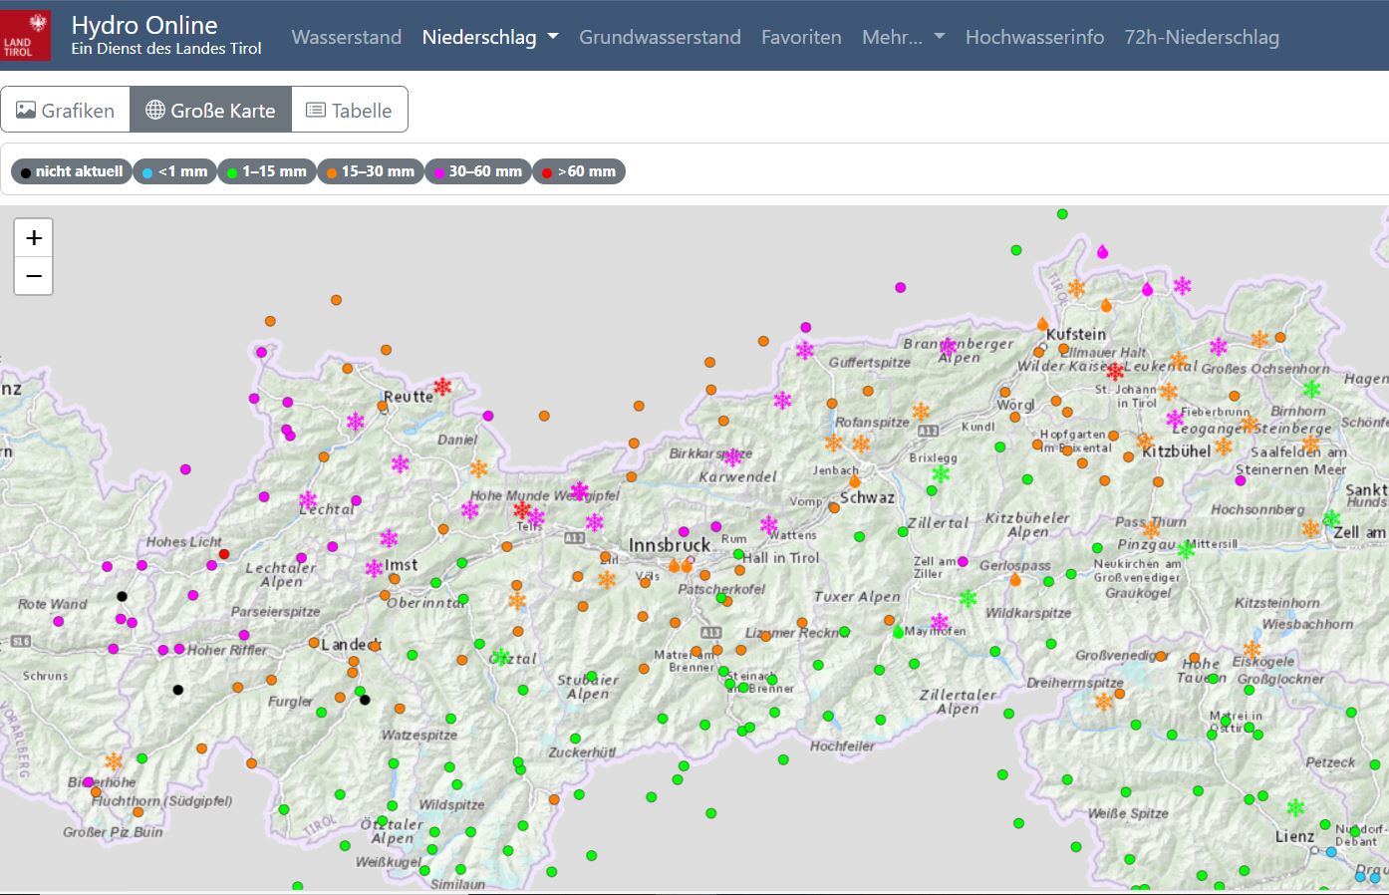This screenshot has width=1389, height=895.
Task: Switch to Tabelle view
Action: click(349, 110)
